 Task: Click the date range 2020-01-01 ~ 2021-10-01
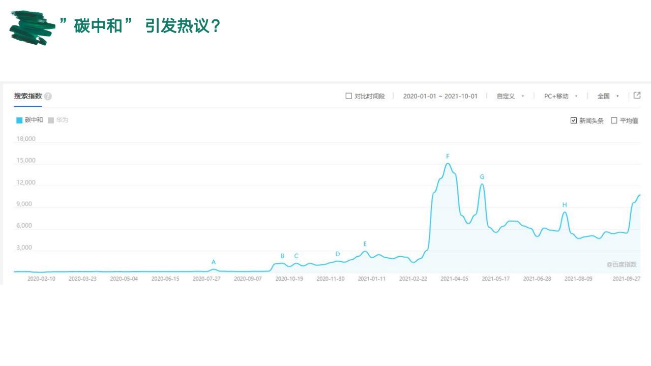coord(440,96)
